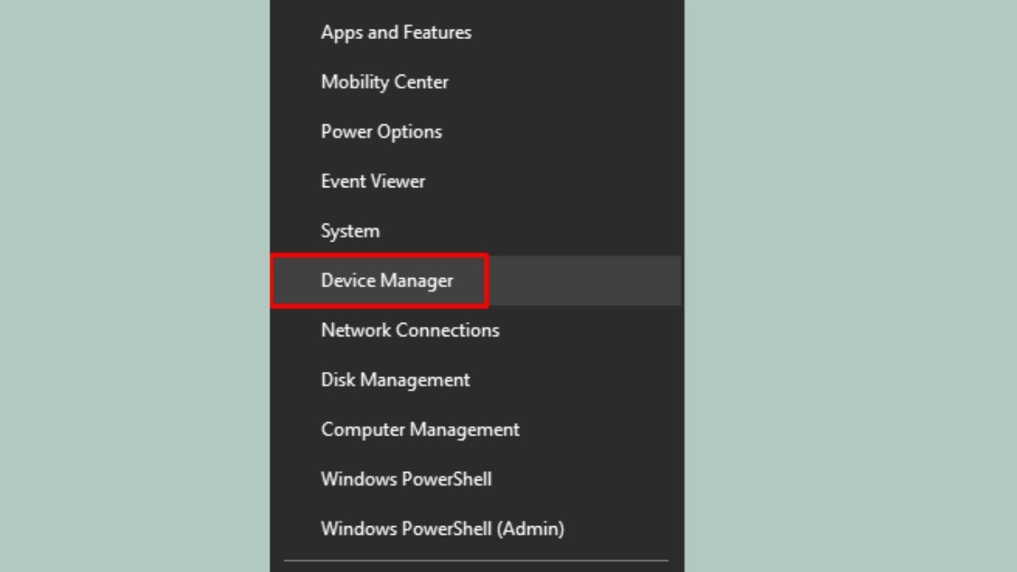The image size is (1017, 572).
Task: Launch Event Viewer
Action: (x=476, y=181)
